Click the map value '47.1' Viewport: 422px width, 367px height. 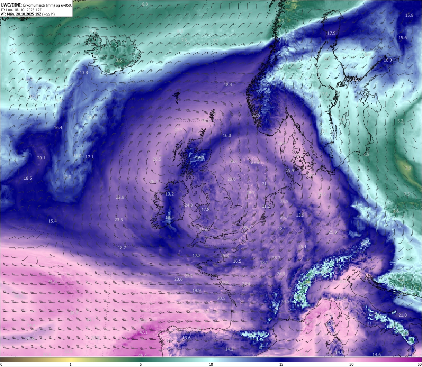143,332
